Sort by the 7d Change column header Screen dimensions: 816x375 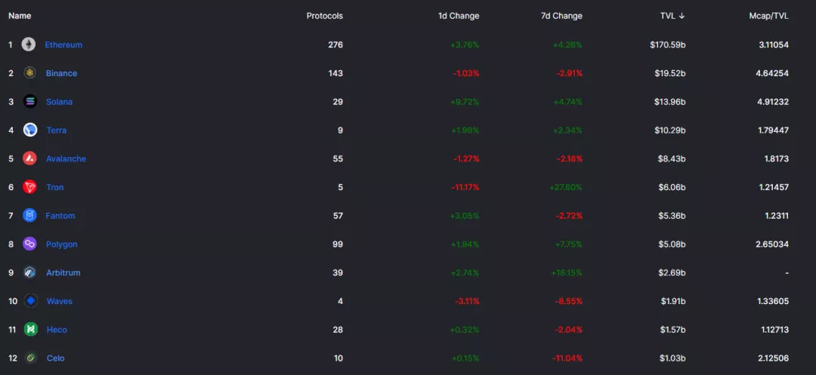tap(561, 16)
